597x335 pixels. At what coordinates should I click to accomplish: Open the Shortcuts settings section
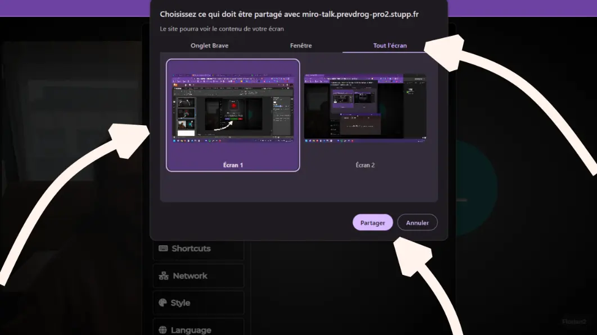[198, 248]
